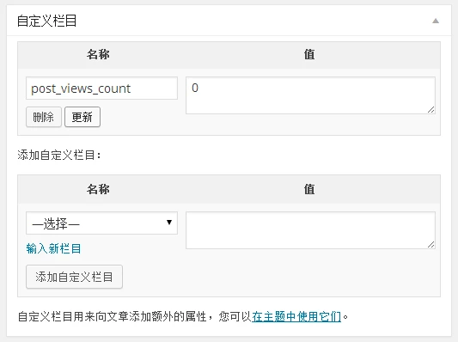Click 更新 to update the custom field
This screenshot has height=342, width=458.
click(x=82, y=117)
